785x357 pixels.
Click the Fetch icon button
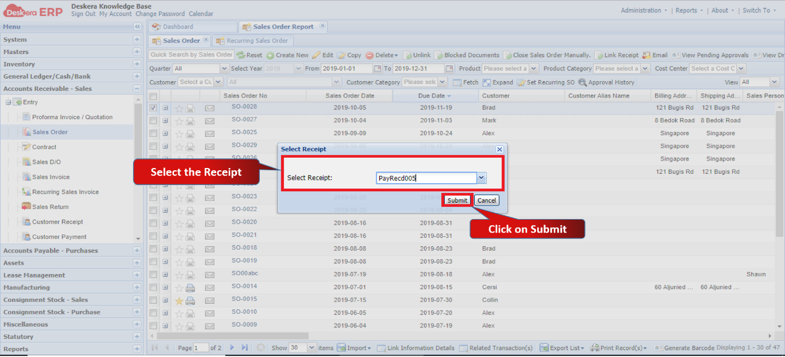(x=457, y=82)
